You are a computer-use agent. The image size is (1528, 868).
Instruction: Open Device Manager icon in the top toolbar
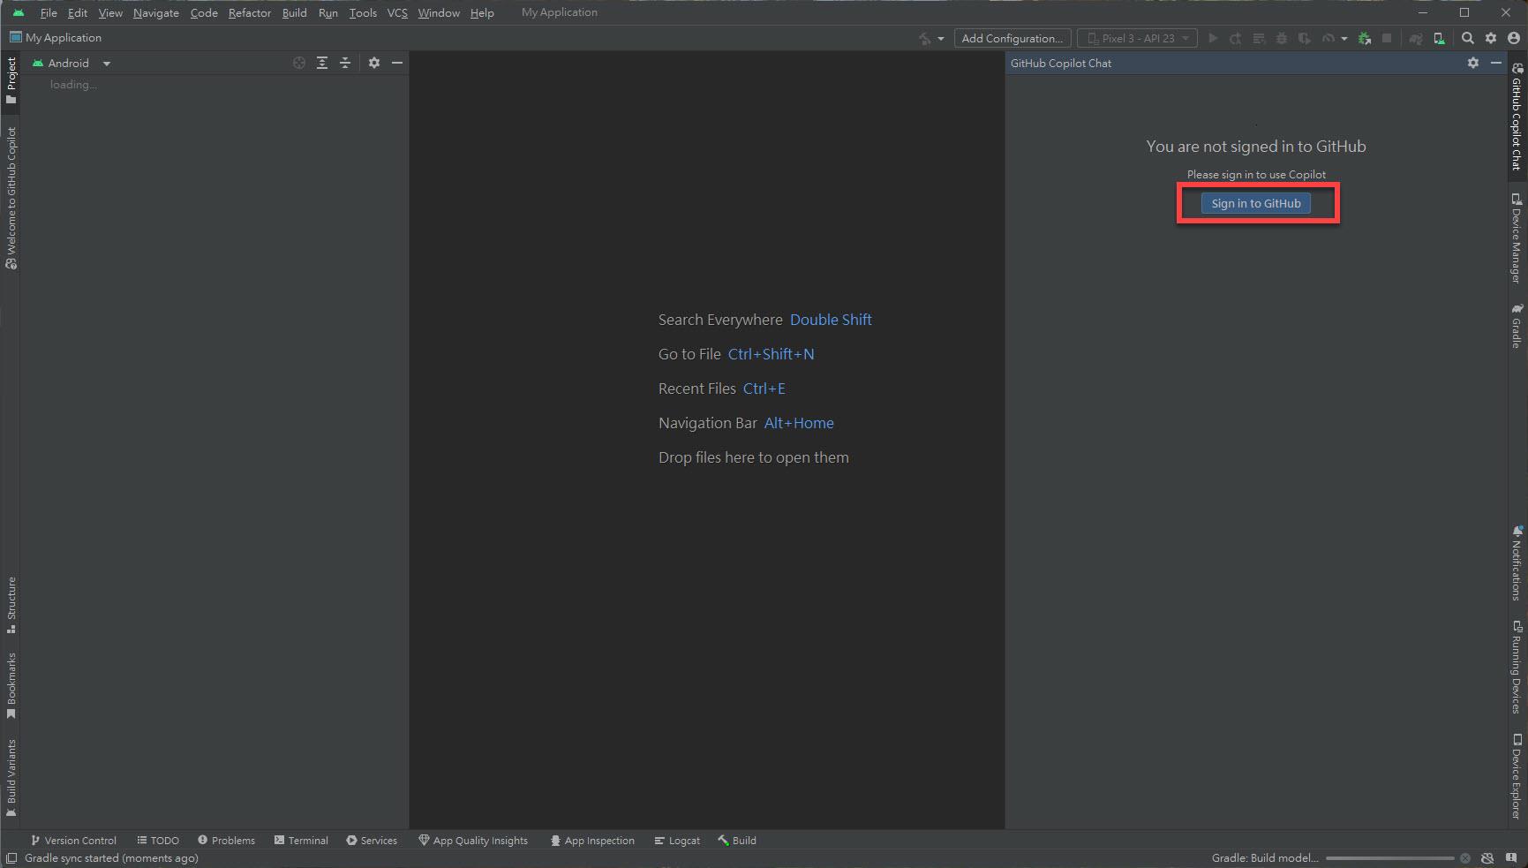point(1439,38)
